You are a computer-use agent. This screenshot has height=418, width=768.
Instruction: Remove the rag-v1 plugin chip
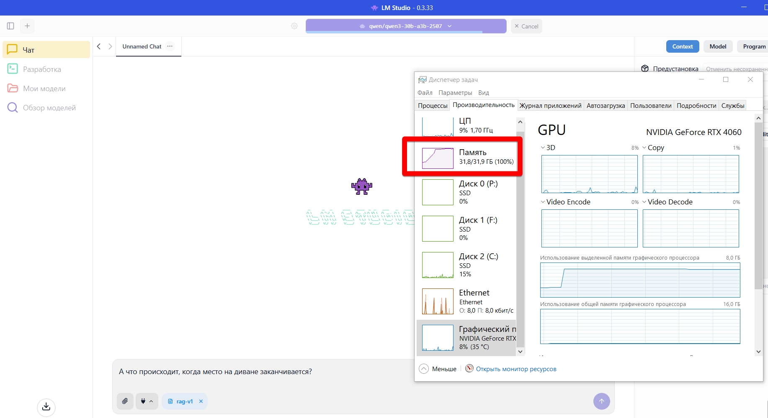[x=201, y=401]
